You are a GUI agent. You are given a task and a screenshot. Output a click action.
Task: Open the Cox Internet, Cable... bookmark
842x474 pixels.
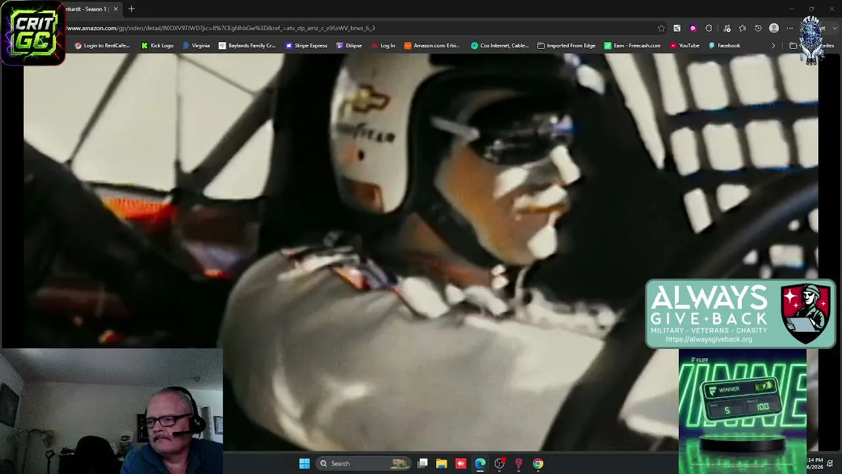pyautogui.click(x=499, y=45)
